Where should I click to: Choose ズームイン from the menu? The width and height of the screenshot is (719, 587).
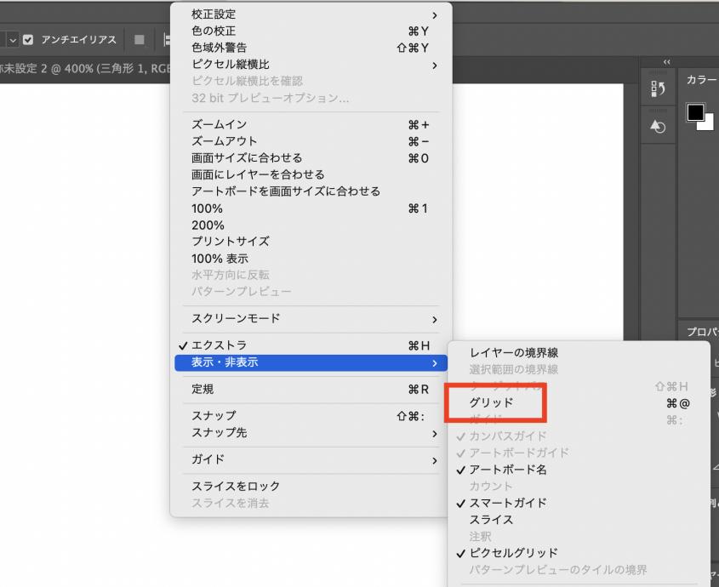coord(311,124)
